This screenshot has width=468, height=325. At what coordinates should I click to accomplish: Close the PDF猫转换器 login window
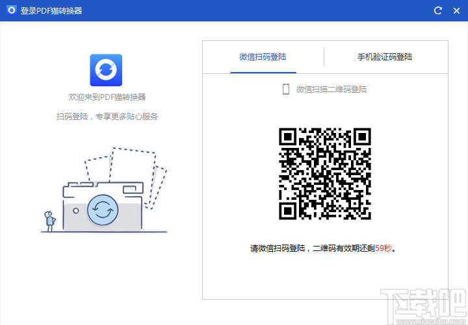coord(456,11)
